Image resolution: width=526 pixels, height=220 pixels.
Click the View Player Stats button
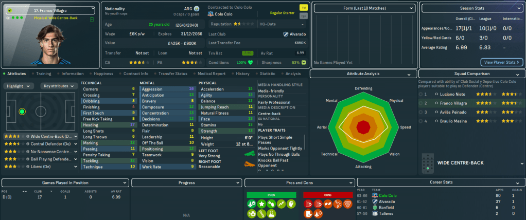click(x=501, y=62)
